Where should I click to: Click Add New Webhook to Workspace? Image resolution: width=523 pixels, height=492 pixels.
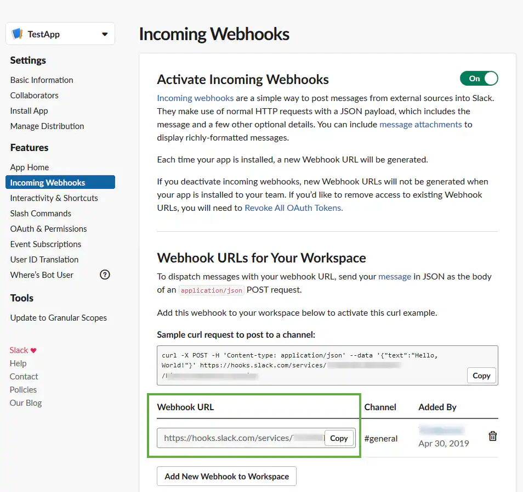pyautogui.click(x=227, y=476)
